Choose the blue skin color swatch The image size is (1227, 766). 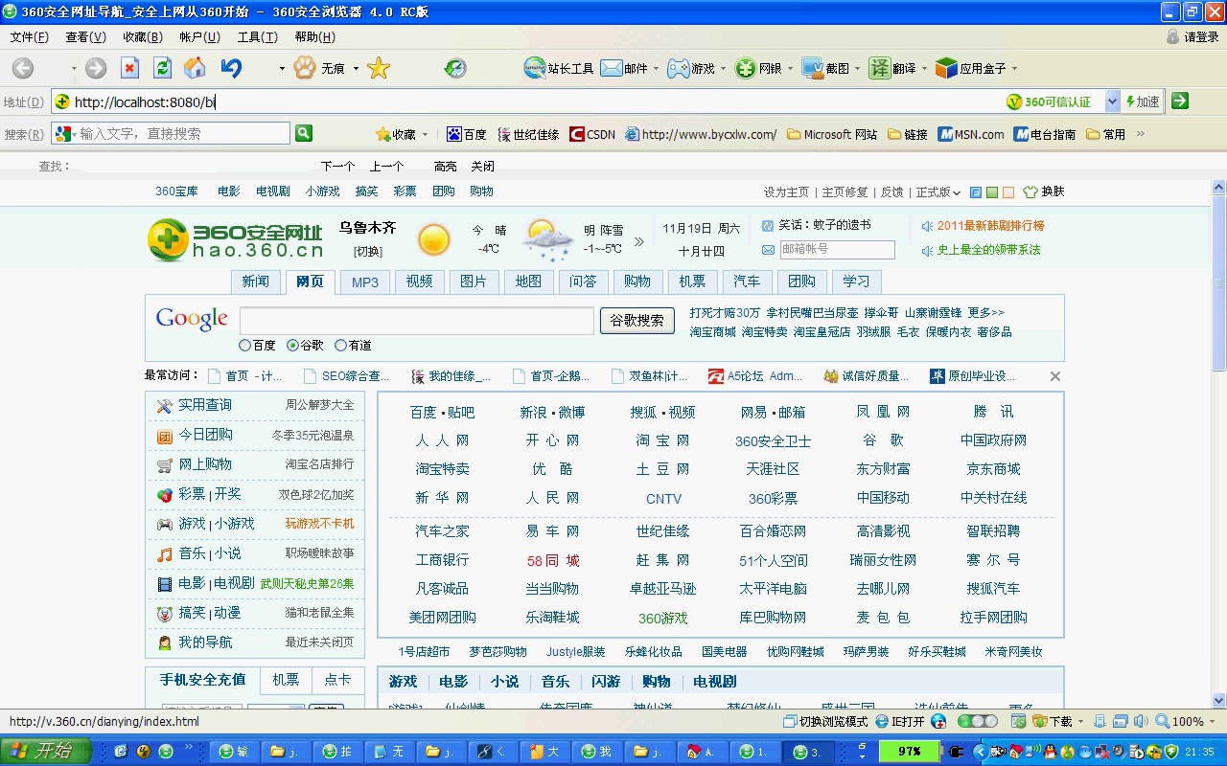coord(976,191)
